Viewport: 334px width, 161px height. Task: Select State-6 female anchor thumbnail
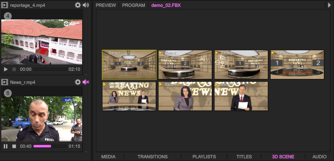tap(185, 96)
